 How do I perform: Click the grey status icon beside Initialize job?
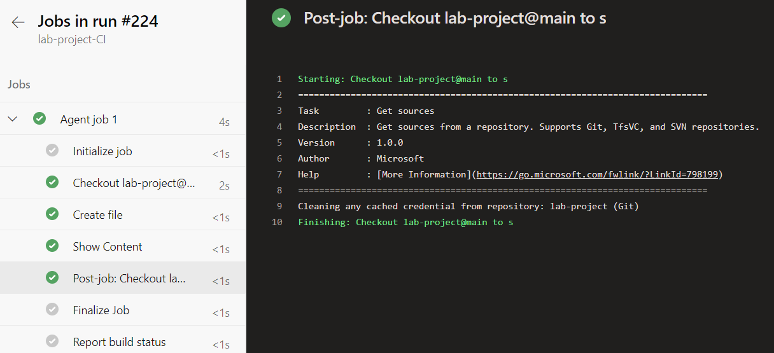[52, 151]
